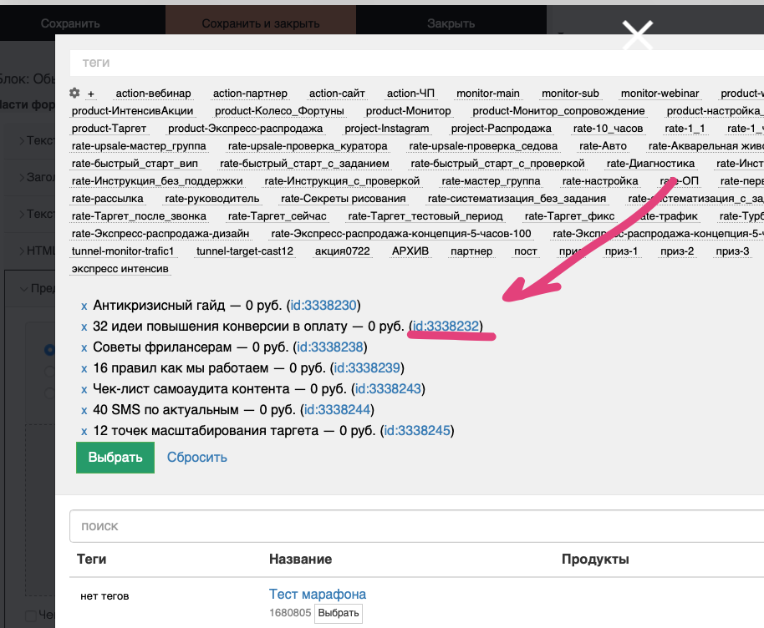Delete «16 правил как мы работаем» with x
The height and width of the screenshot is (628, 764).
click(84, 369)
